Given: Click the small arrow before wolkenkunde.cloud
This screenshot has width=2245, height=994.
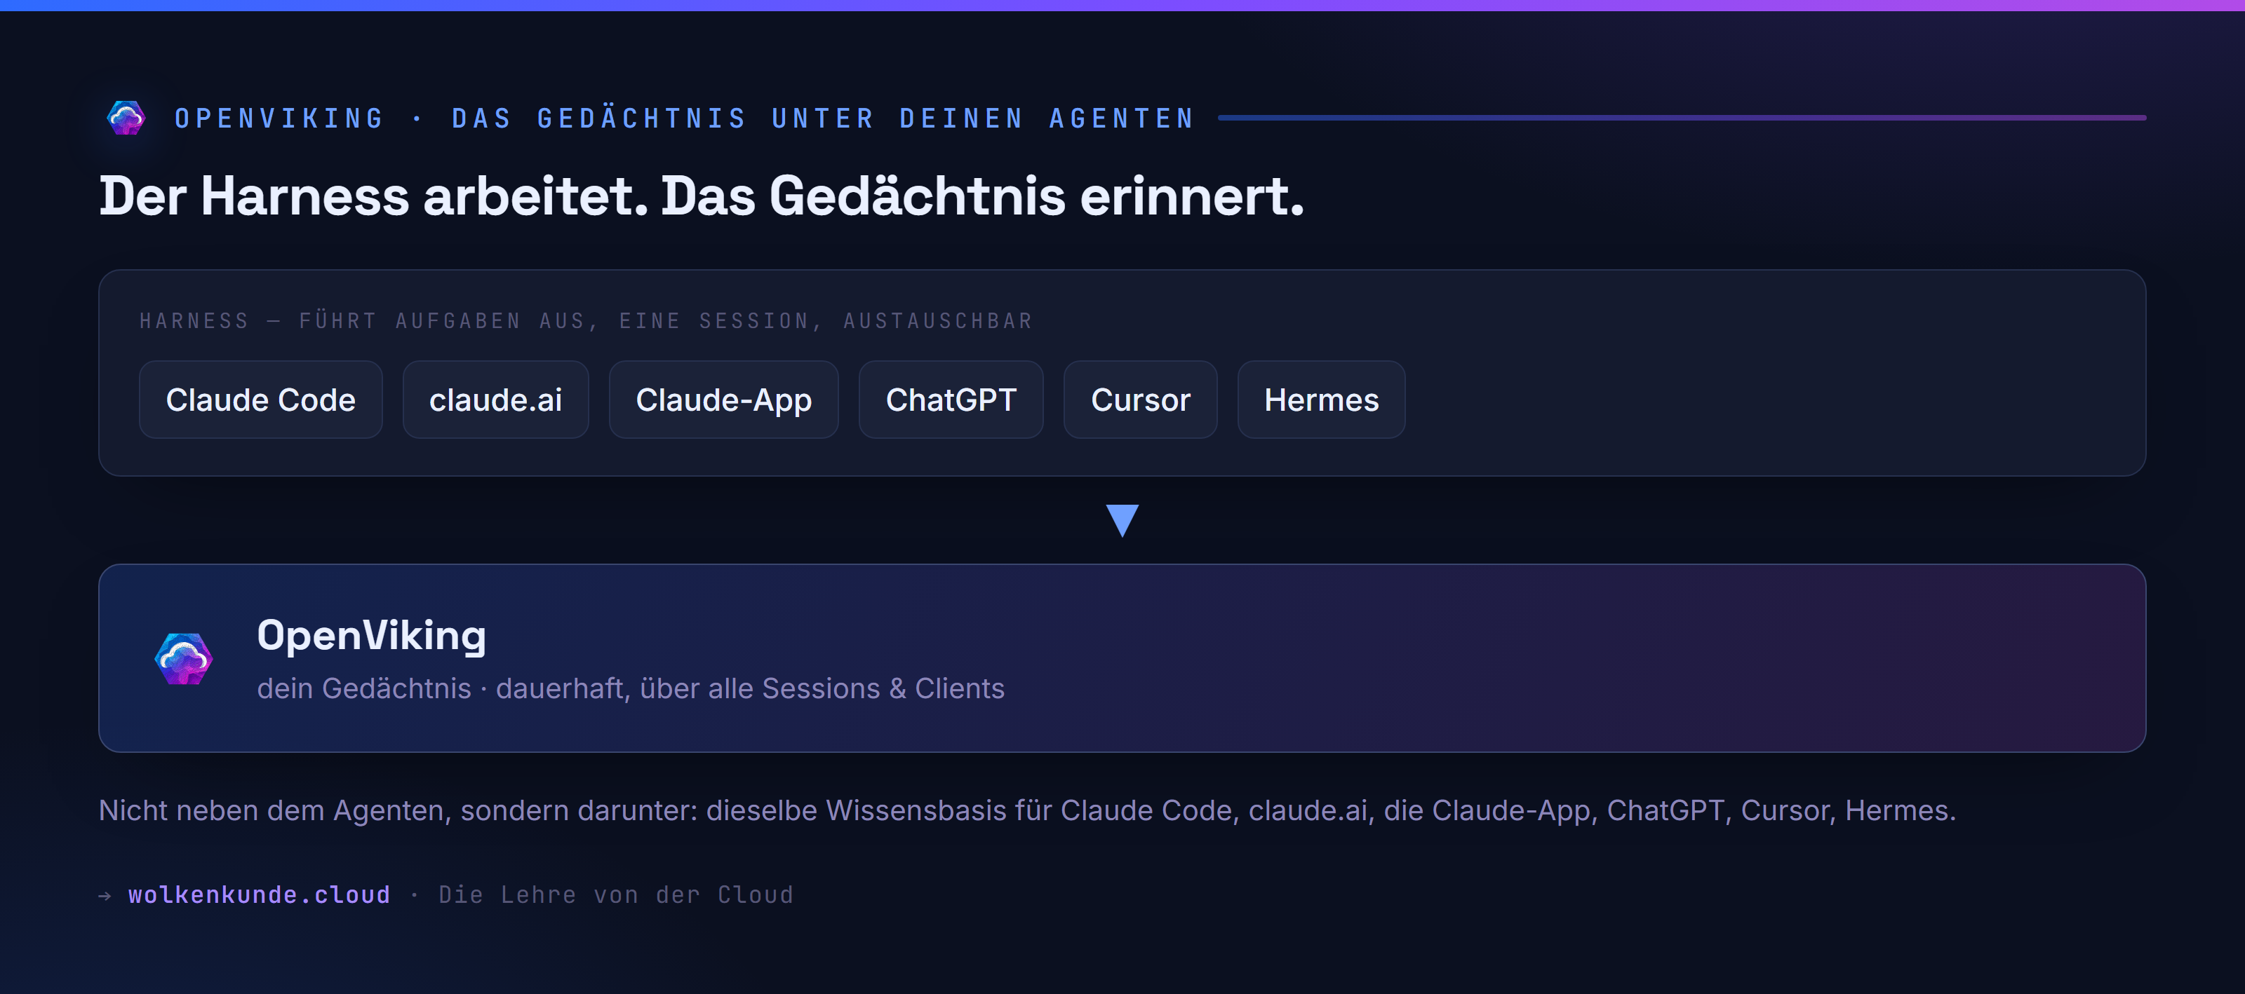Looking at the screenshot, I should (105, 896).
